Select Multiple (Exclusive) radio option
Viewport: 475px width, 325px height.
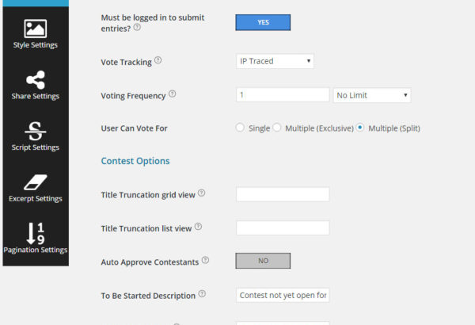(x=276, y=128)
